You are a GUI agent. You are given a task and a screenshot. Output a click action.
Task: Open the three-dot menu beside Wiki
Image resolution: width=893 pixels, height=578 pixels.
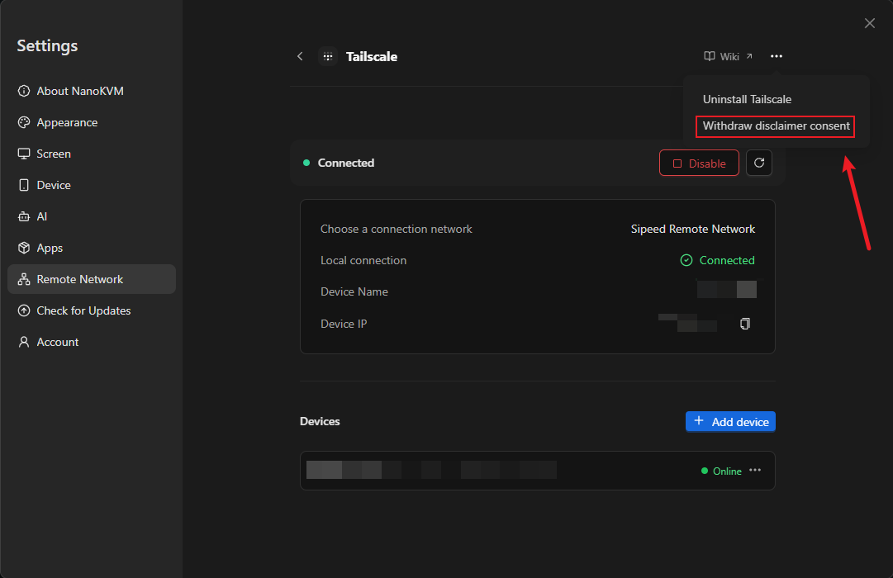777,56
